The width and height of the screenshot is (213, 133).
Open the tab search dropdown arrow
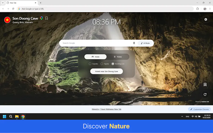3,3
